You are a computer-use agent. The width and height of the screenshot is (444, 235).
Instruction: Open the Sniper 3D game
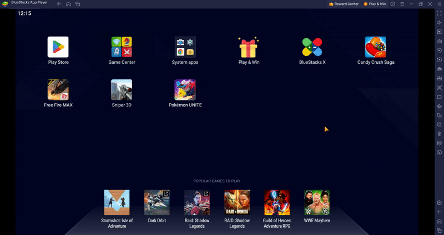click(122, 90)
